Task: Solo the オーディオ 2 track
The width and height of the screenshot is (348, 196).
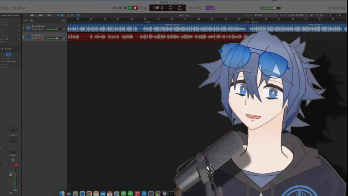Action: coord(36,38)
